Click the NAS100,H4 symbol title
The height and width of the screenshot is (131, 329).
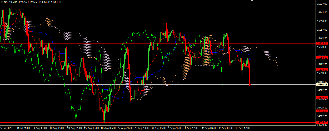(x=11, y=2)
